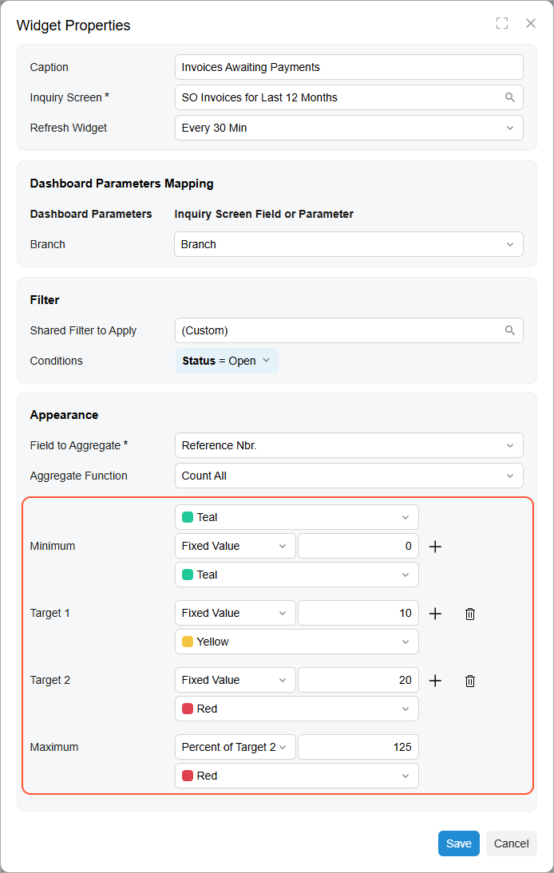
Task: Click the Target 2 value field showing 20
Action: coord(358,681)
